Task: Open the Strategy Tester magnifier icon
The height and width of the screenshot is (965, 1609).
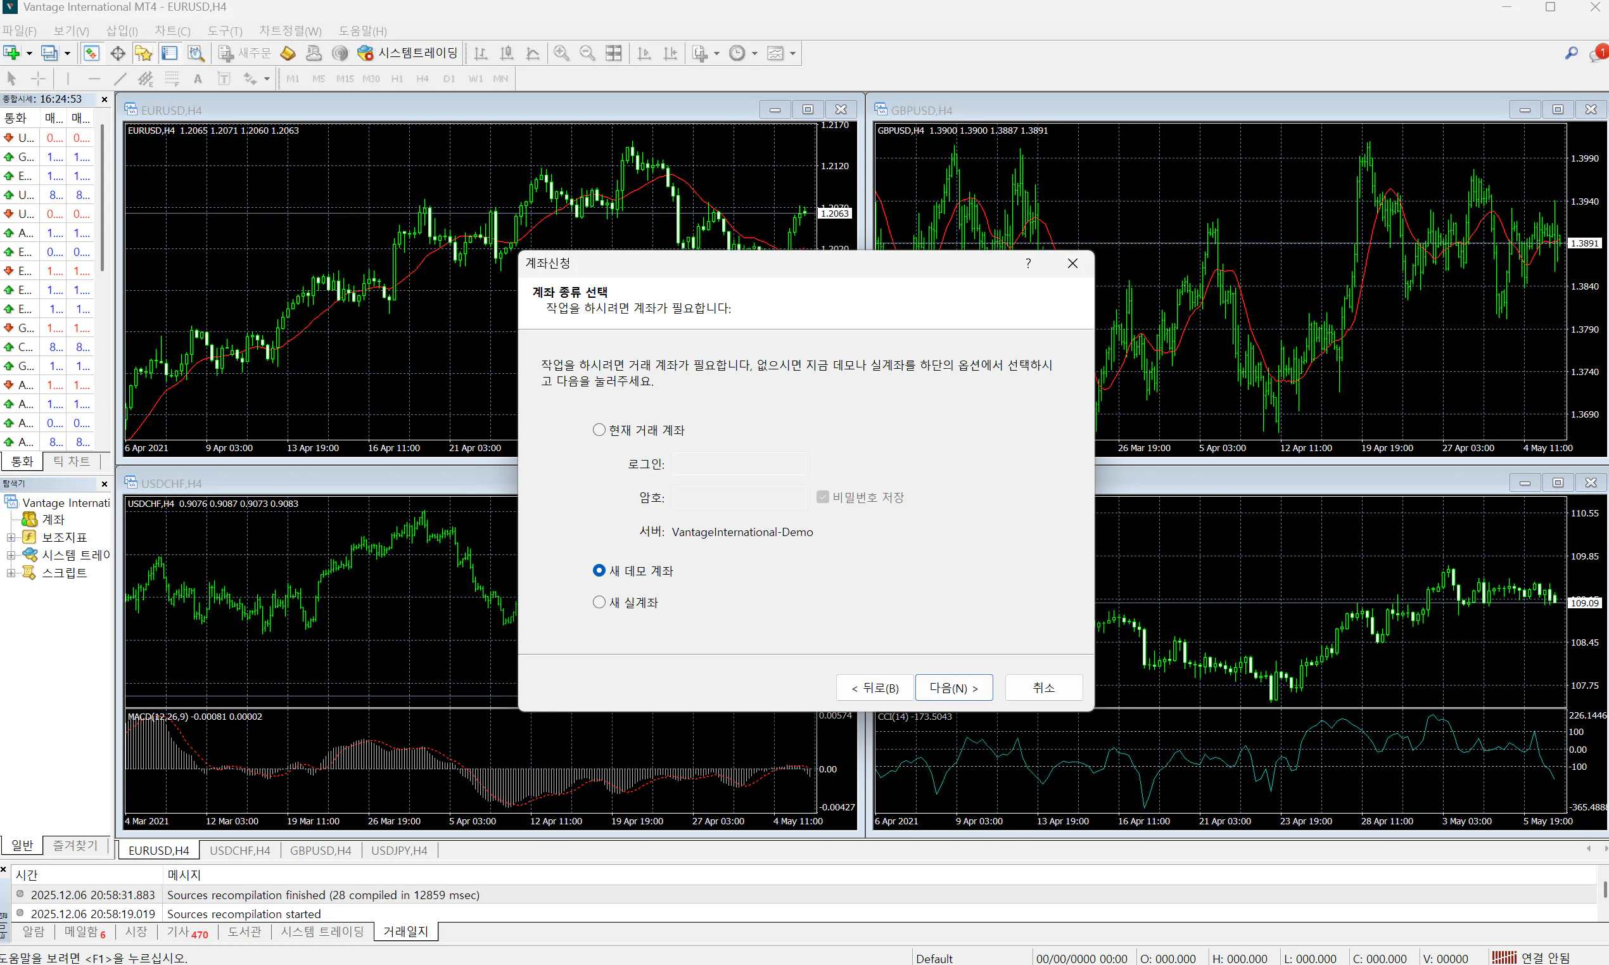Action: 196,53
